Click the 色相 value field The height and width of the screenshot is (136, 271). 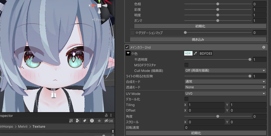(259, 4)
